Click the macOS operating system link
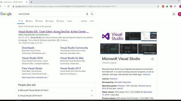The width and height of the screenshot is (181, 101). (120, 89)
